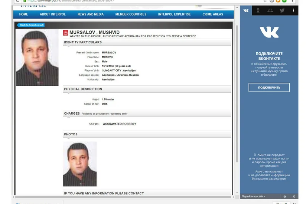Click the WANTED BY THE JUDICIAL AUTHORITIES line
The height and width of the screenshot is (204, 306).
133,36
